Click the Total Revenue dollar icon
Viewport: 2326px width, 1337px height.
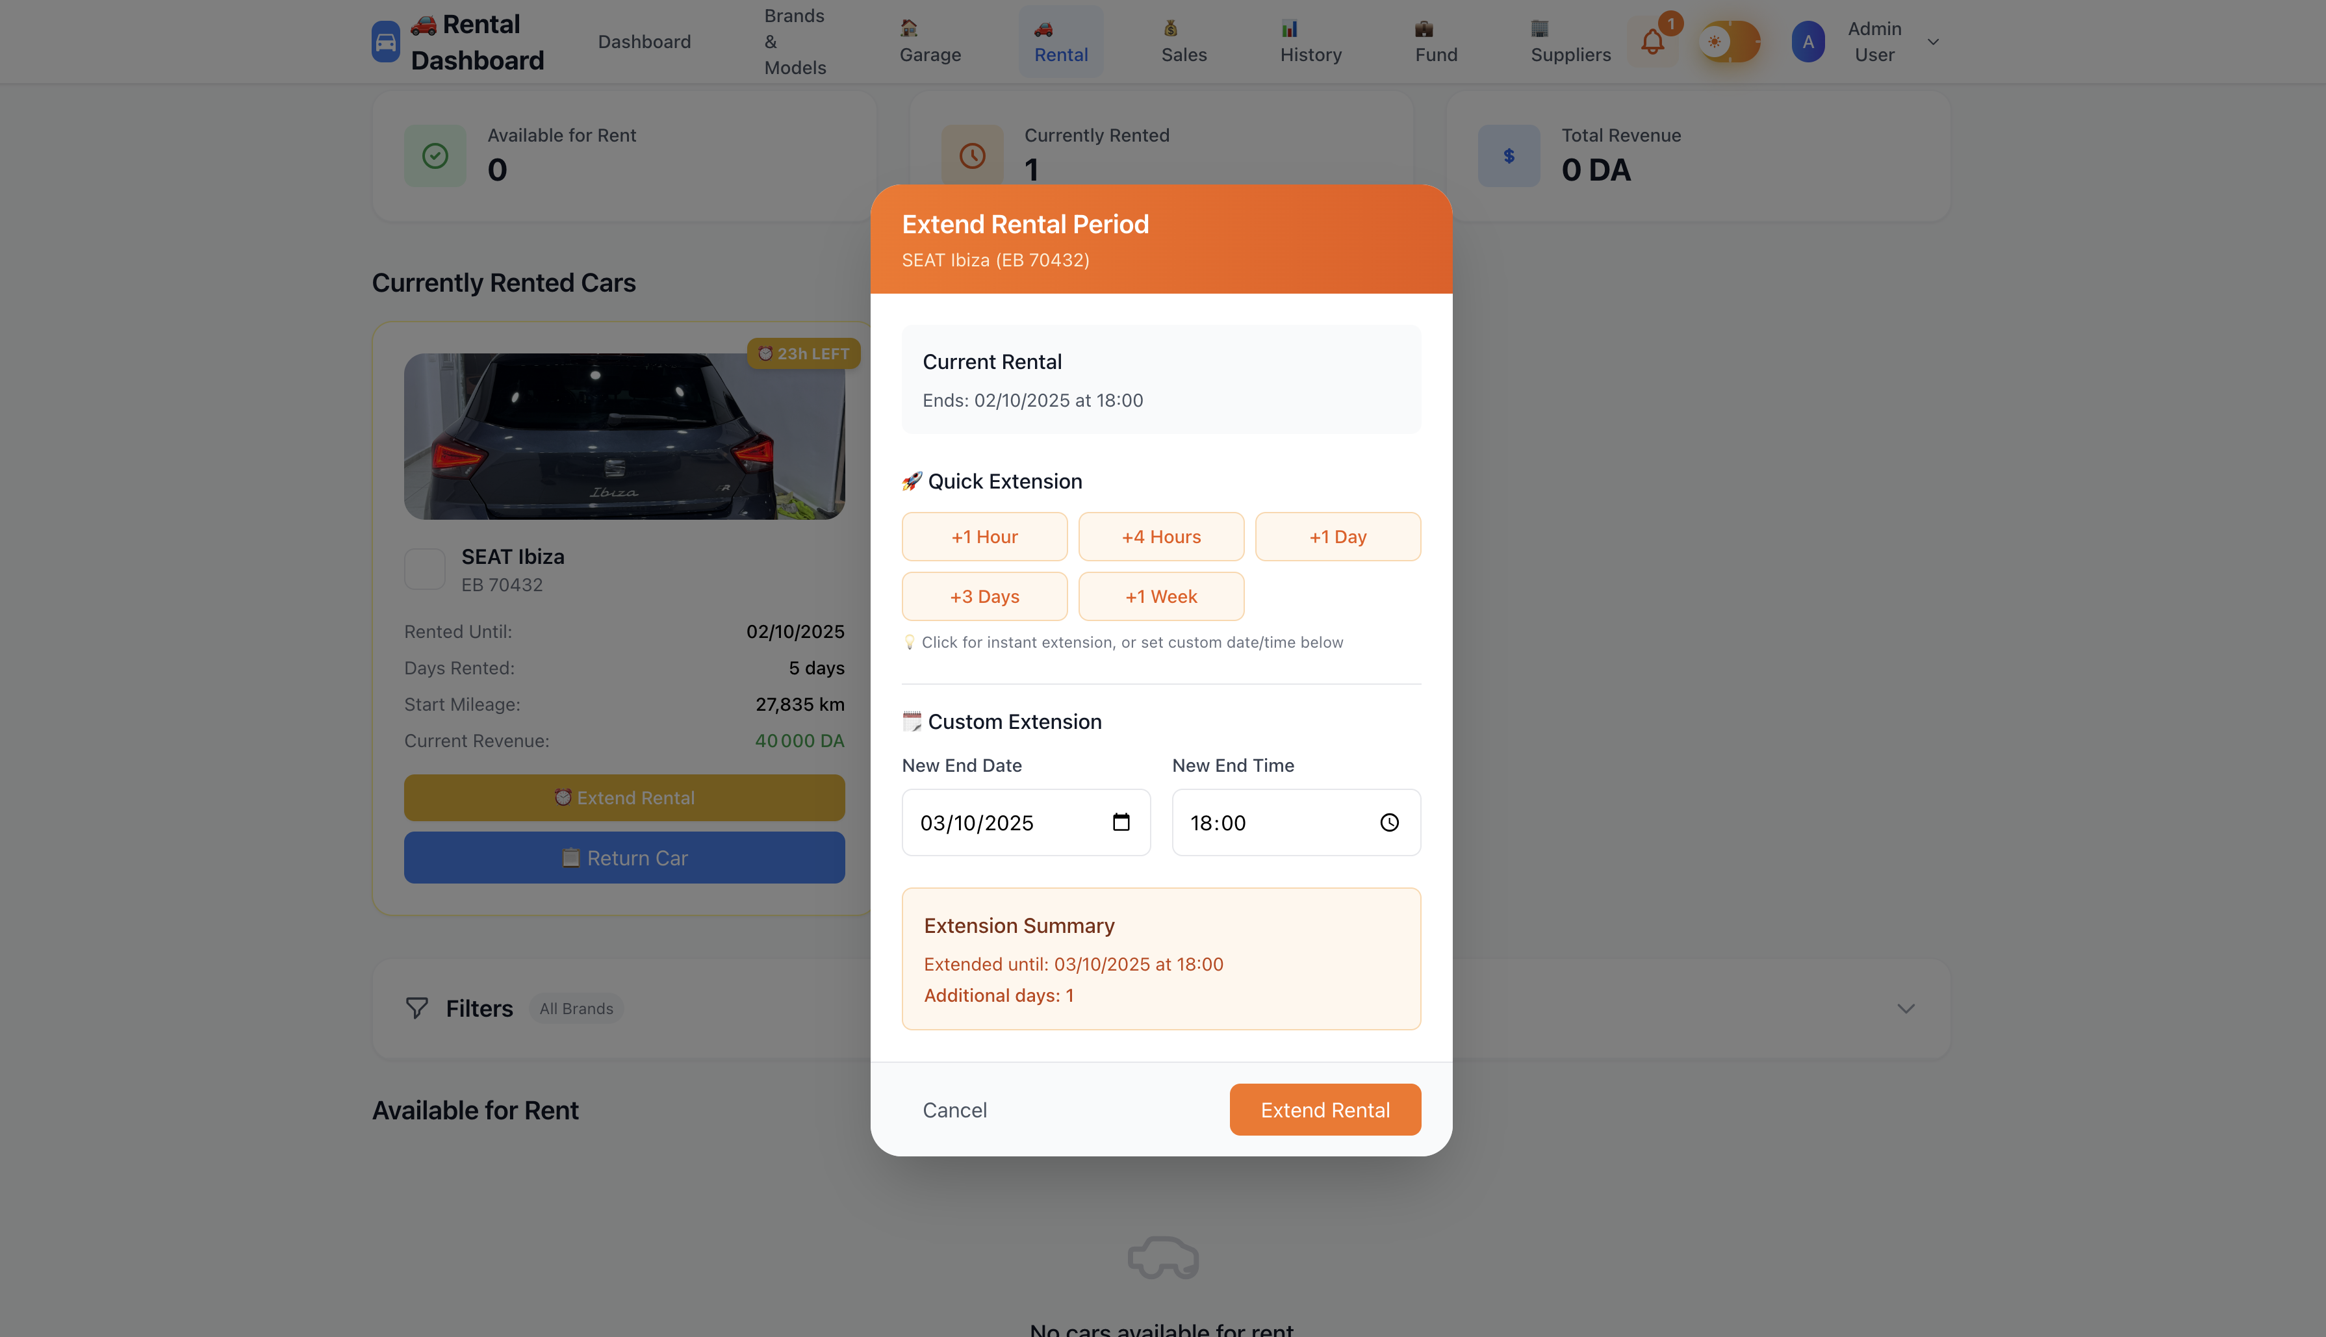(x=1509, y=156)
